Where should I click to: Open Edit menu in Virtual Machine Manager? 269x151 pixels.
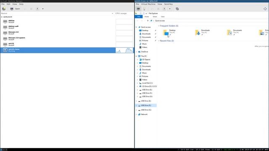(x=8, y=4)
